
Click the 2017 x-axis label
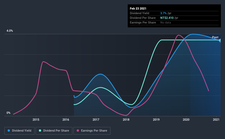[x=96, y=120]
